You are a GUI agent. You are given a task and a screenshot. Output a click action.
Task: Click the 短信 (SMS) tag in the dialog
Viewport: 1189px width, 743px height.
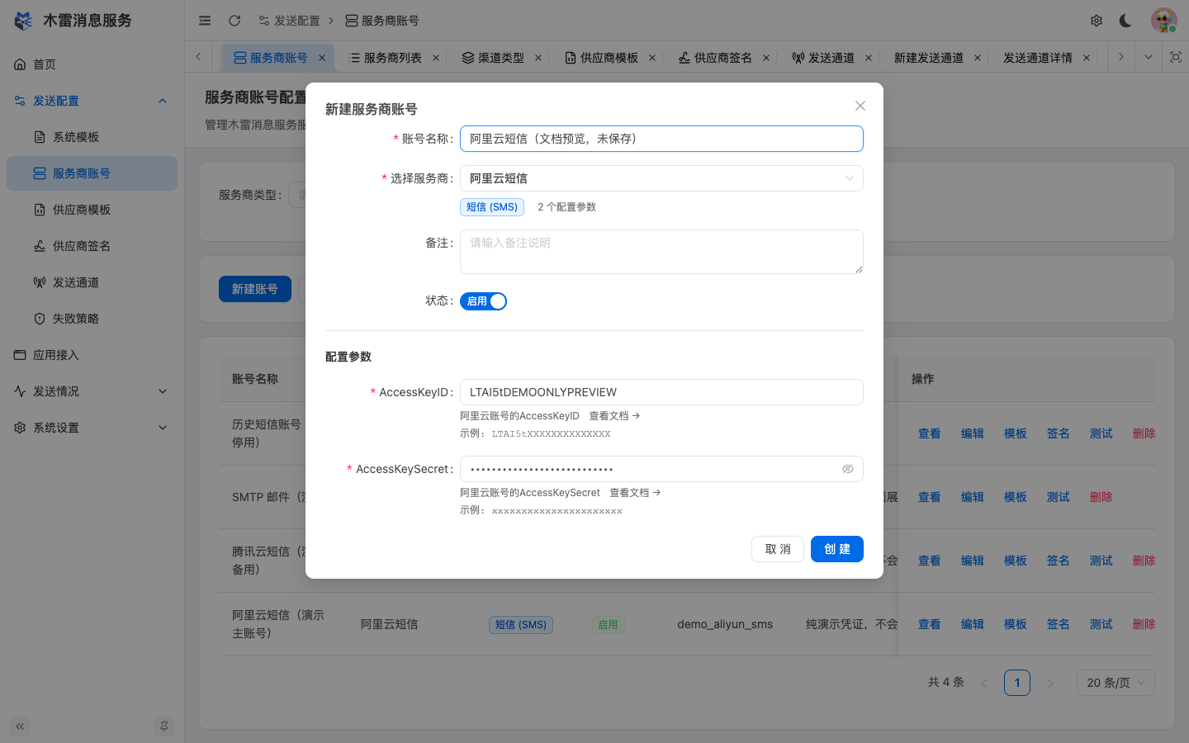coord(492,207)
